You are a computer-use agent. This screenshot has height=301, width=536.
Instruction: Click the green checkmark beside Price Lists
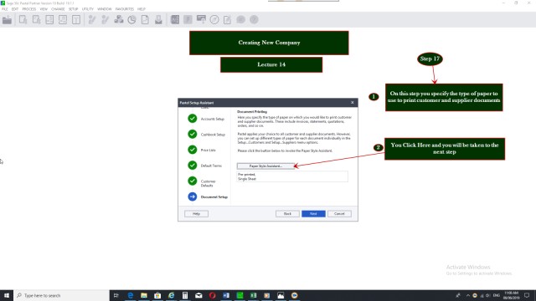(193, 150)
